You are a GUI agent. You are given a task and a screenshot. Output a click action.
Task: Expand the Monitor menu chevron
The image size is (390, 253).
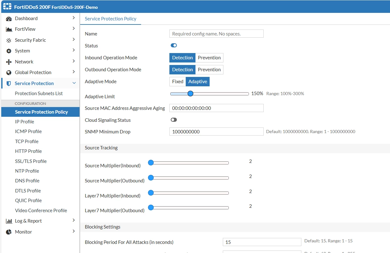point(74,231)
